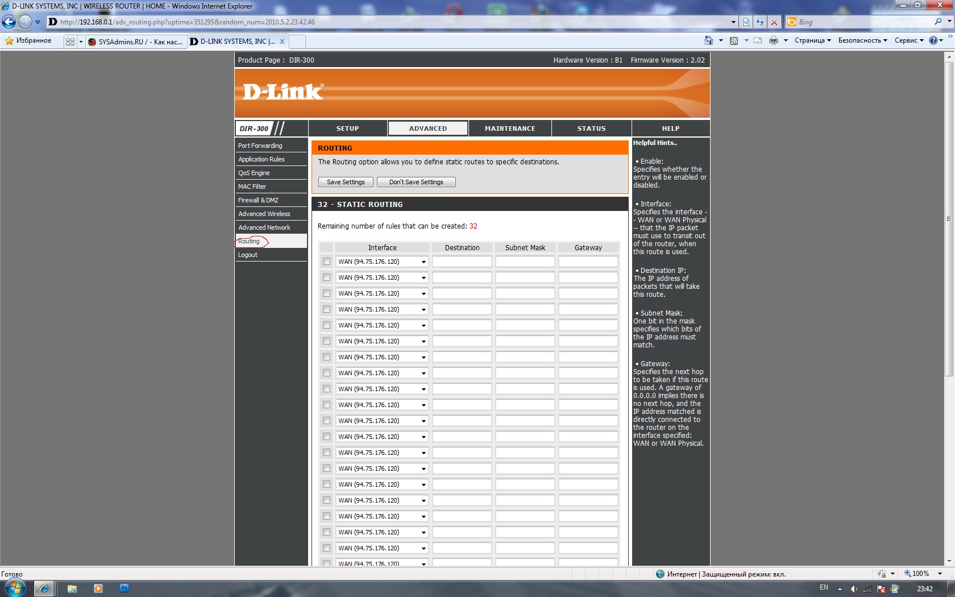Open the Безопасность menu dropdown

point(862,40)
